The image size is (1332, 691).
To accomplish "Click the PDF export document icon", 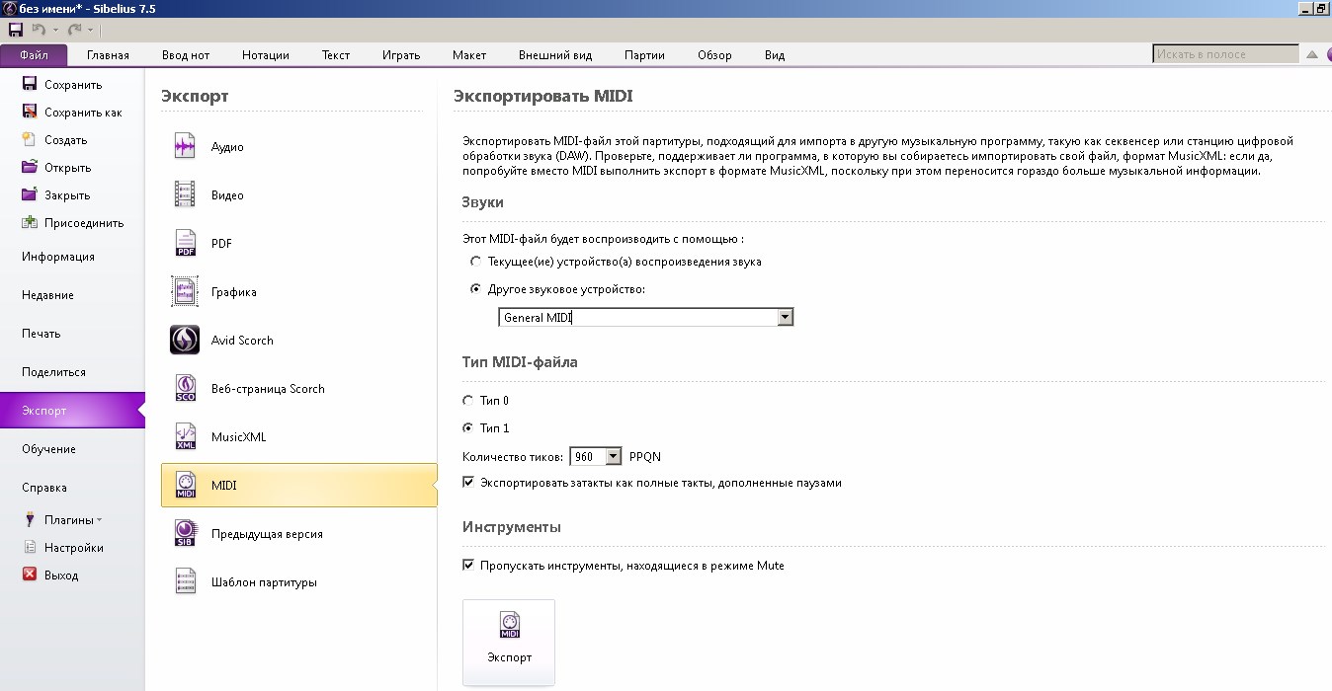I will [185, 243].
